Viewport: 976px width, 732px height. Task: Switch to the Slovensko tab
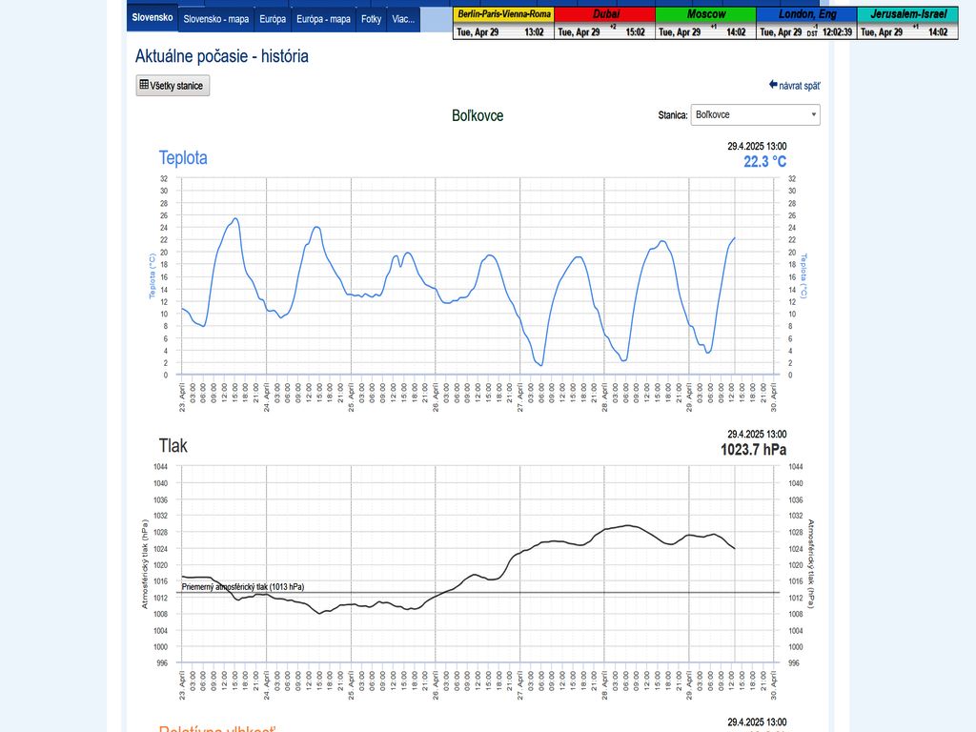(152, 18)
